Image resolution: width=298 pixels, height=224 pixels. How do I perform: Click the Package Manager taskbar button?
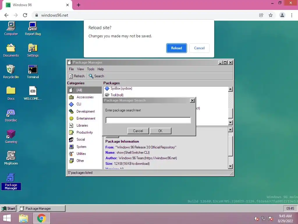click(42, 209)
